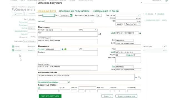Click recipient Сч. № link
178x100 pixels.
tap(113, 52)
